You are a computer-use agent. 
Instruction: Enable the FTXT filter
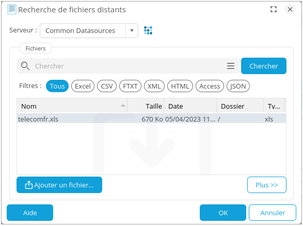click(130, 86)
